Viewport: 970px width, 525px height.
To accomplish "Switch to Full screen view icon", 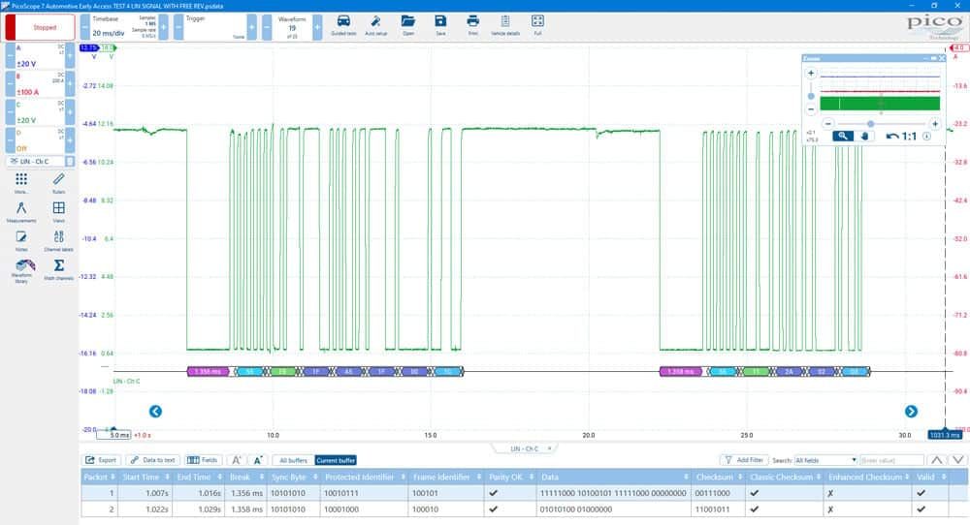I will tap(537, 25).
